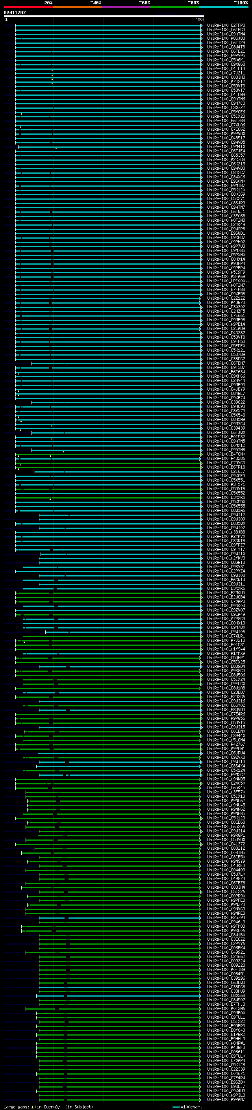252x1110 pixels.
Task: Open hit UniRef100_A8SJQ3
Action: pos(226,38)
